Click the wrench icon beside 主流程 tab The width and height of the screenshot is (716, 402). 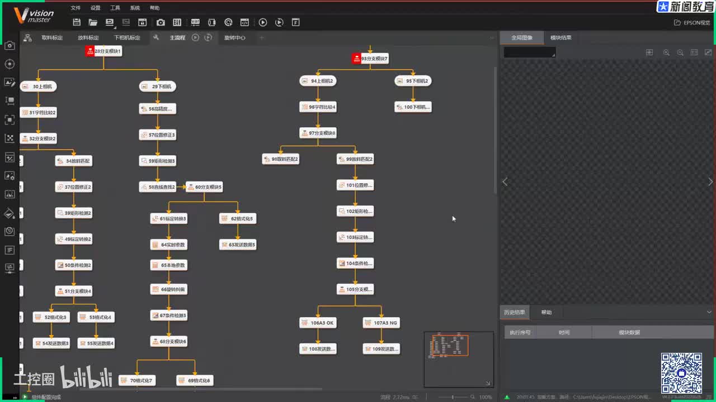tap(156, 37)
